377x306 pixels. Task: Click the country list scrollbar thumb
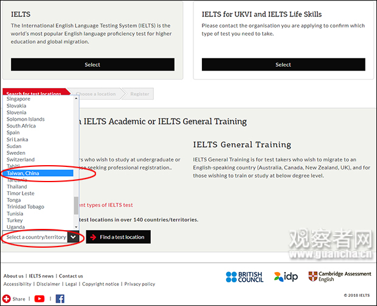[76, 205]
